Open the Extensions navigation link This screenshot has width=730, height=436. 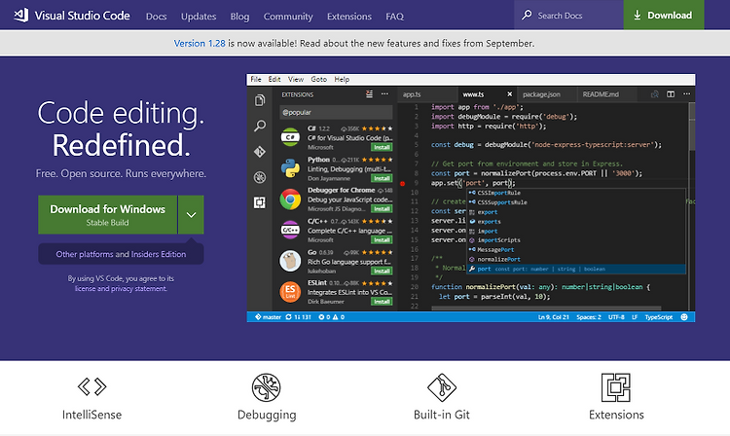pyautogui.click(x=349, y=17)
